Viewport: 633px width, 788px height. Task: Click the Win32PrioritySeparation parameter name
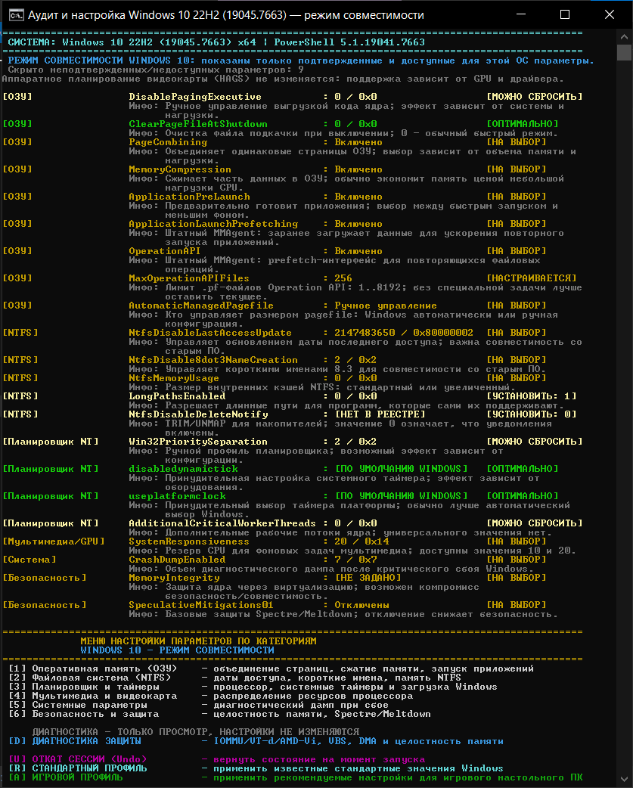(198, 441)
